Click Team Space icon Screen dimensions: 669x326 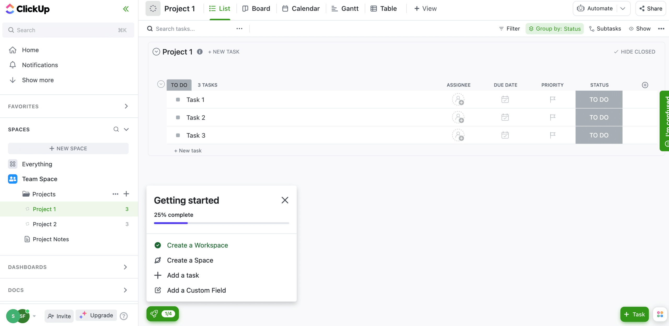click(13, 179)
